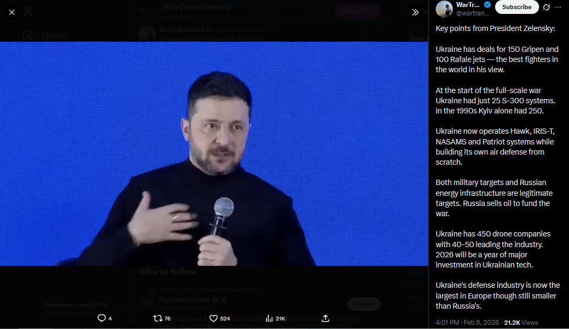This screenshot has width=569, height=329.
Task: Open the Grok slash-circle icon in post header
Action: pos(547,7)
